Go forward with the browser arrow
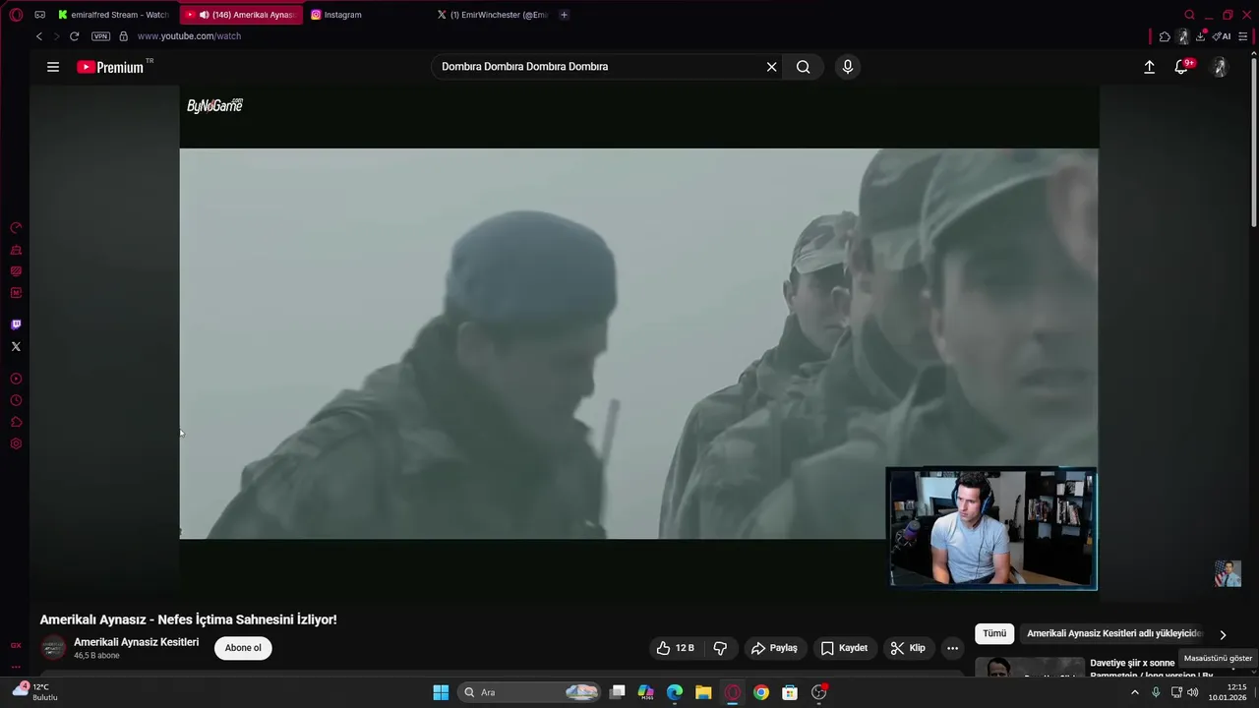The image size is (1259, 708). 56,36
